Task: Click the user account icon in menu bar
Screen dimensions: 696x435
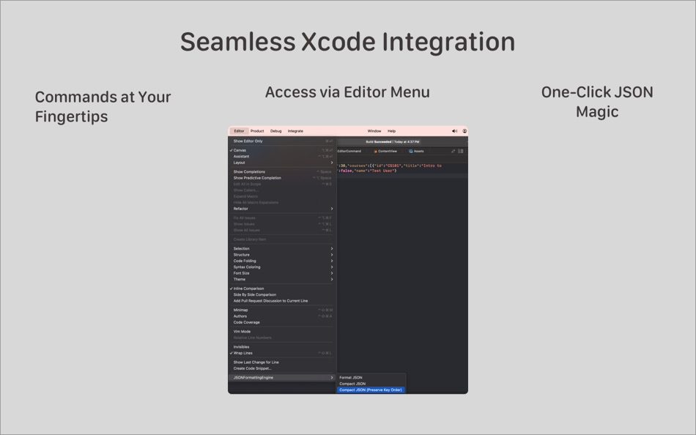Action: click(464, 130)
